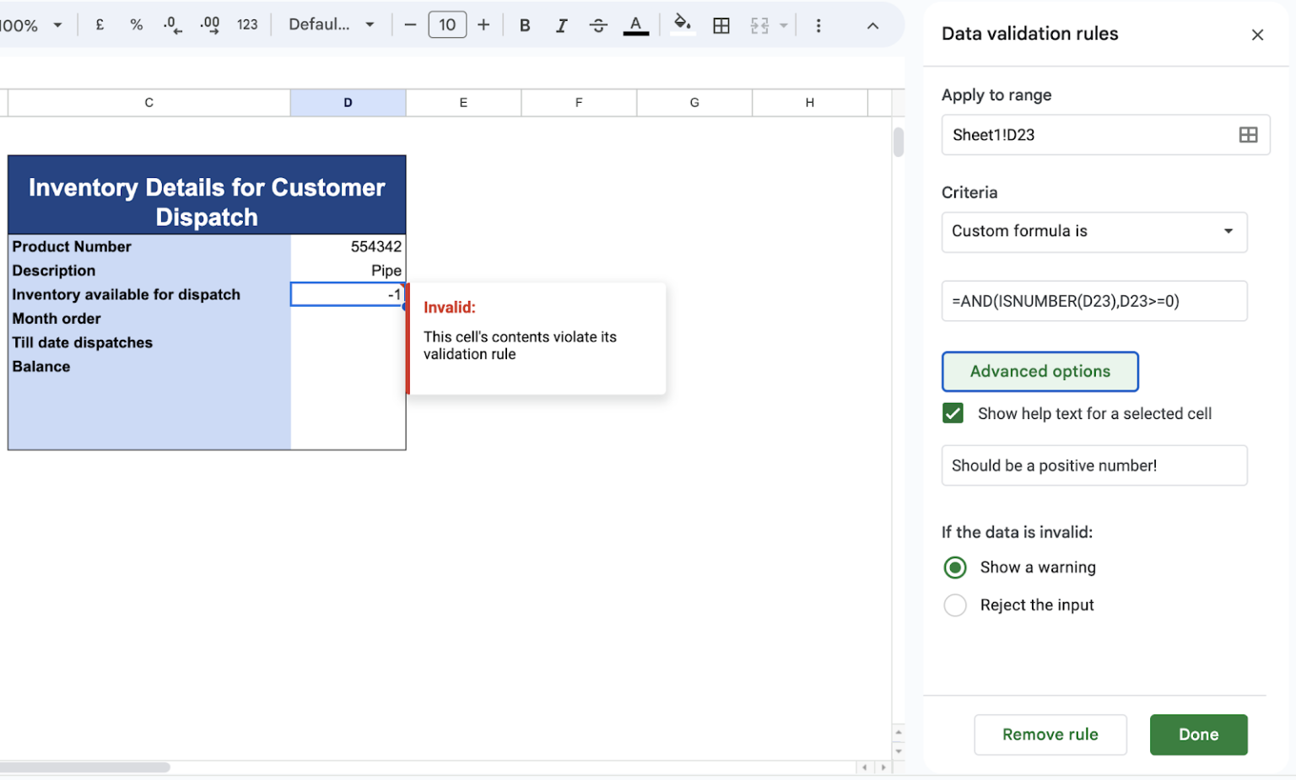Click the Done button
1296x780 pixels.
coord(1197,734)
